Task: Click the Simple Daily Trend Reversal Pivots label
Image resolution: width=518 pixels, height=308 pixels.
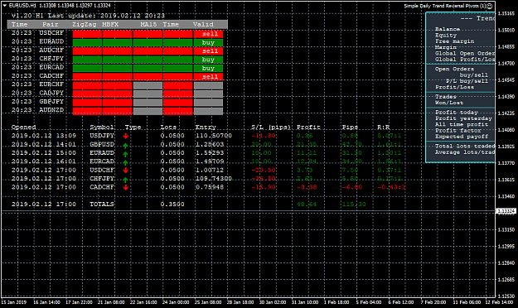Action: 445,6
